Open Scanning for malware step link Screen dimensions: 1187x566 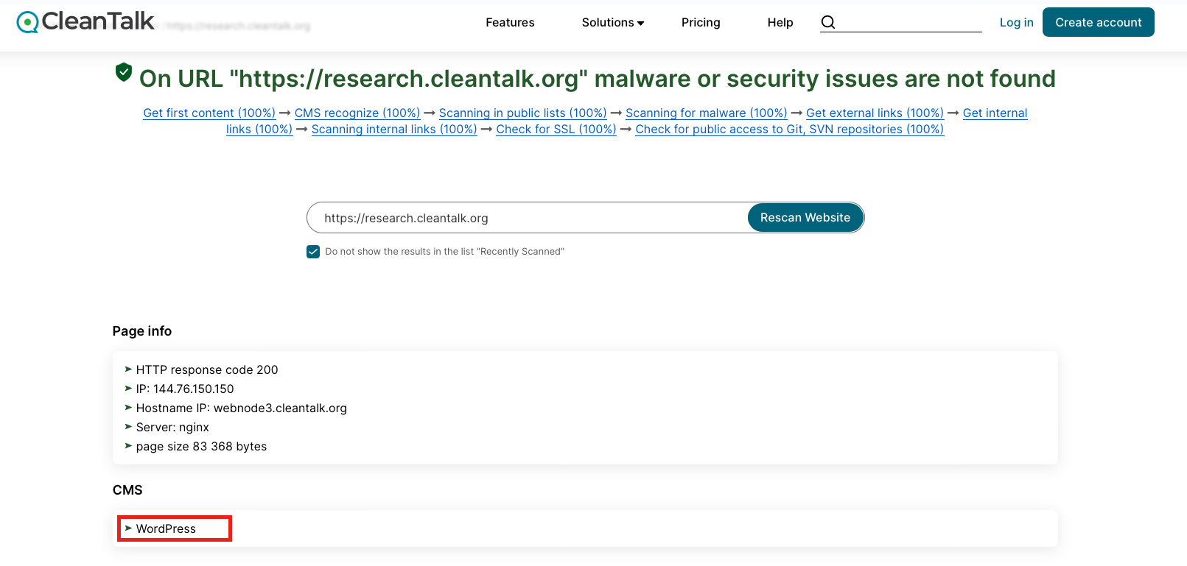tap(706, 113)
